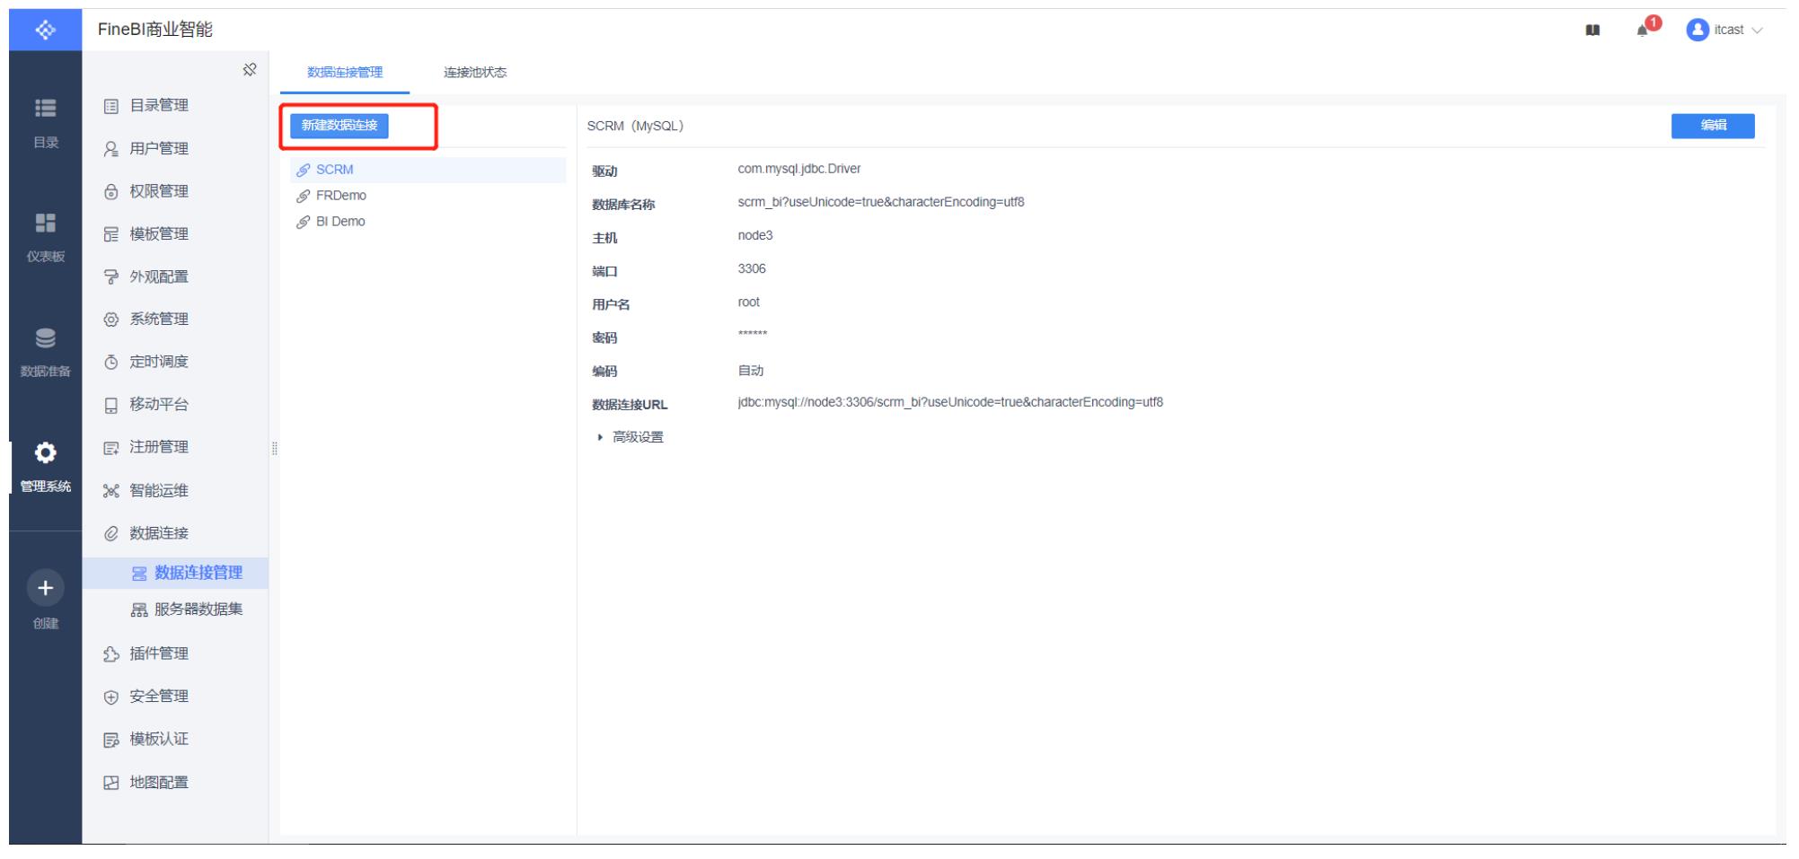Click the 智能运维 icon

pyautogui.click(x=111, y=490)
